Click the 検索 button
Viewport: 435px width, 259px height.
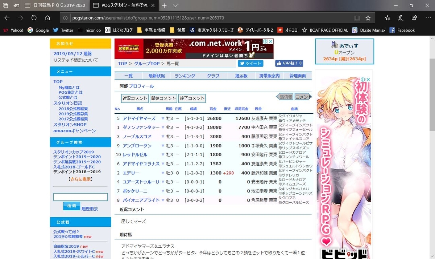coord(71,206)
